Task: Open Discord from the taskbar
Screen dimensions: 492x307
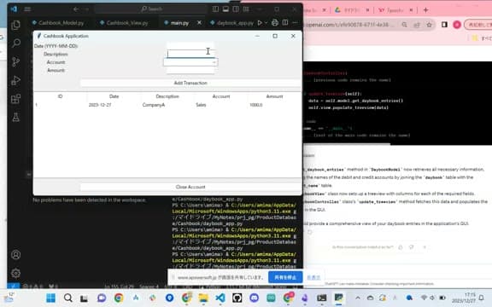Action: point(255,298)
